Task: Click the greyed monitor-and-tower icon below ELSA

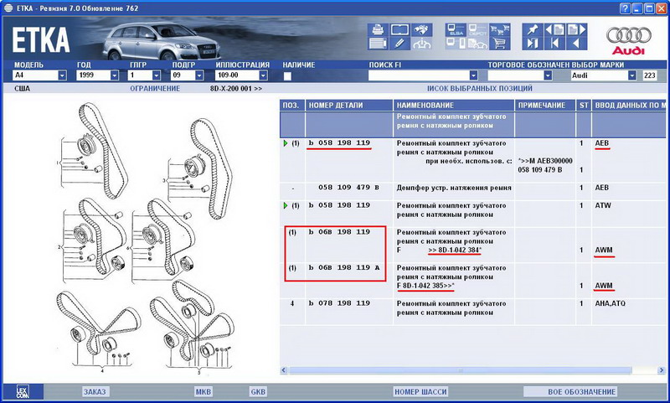Action: click(456, 44)
